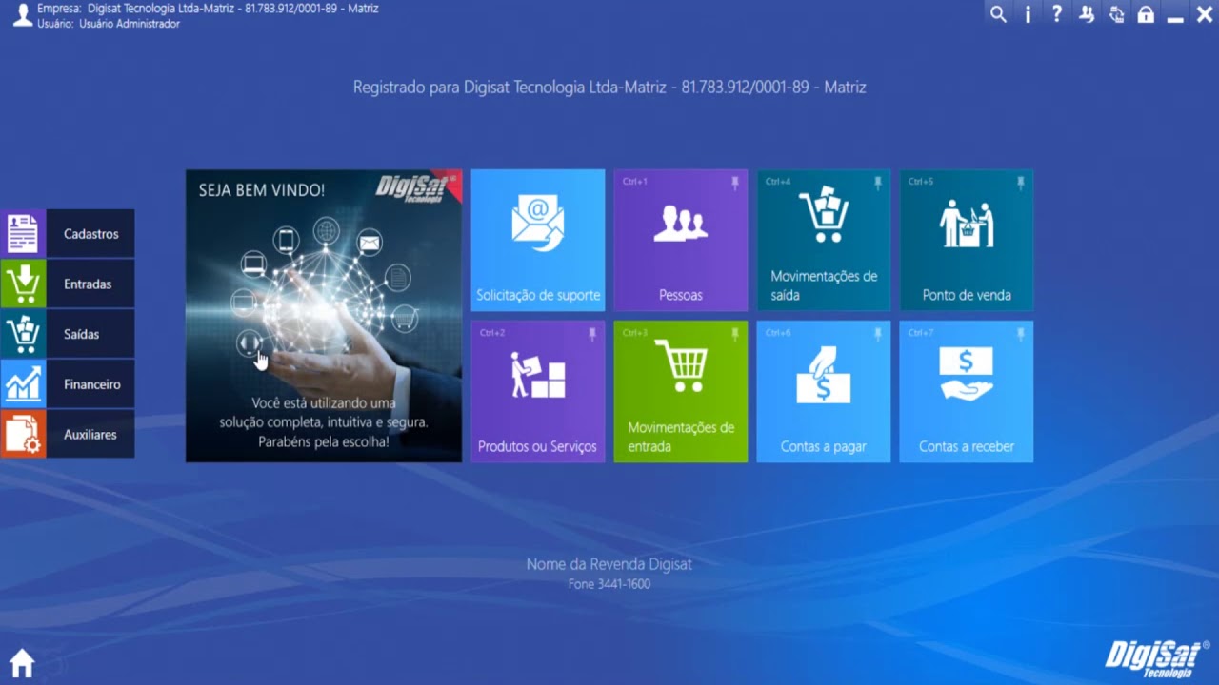Click the switch company icon in top bar
Viewport: 1219px width, 685px height.
click(1116, 14)
